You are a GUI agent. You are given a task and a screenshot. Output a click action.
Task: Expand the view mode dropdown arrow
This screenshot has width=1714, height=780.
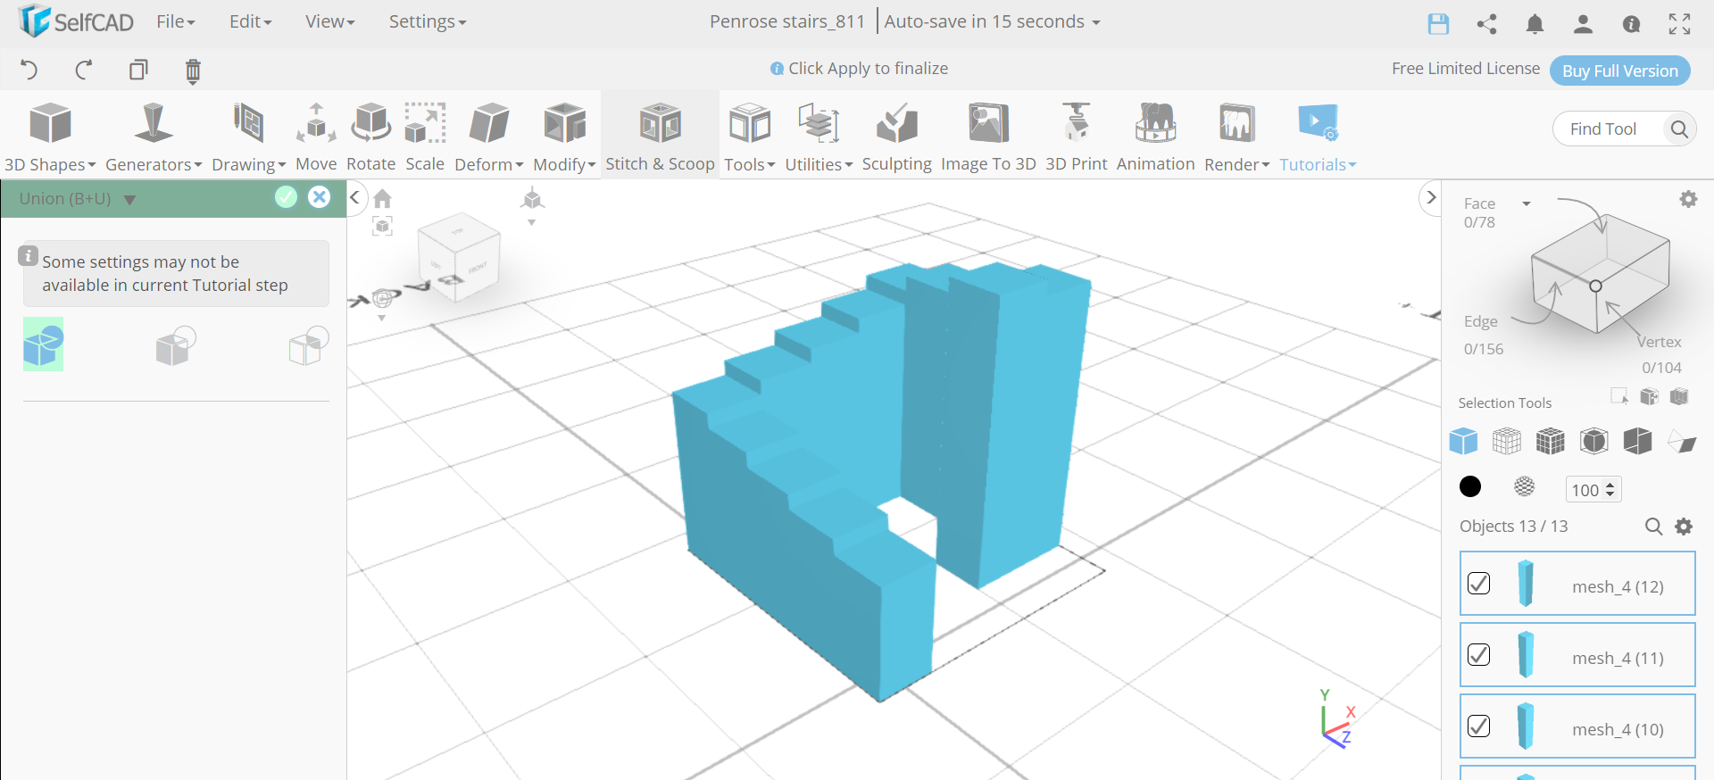click(532, 222)
